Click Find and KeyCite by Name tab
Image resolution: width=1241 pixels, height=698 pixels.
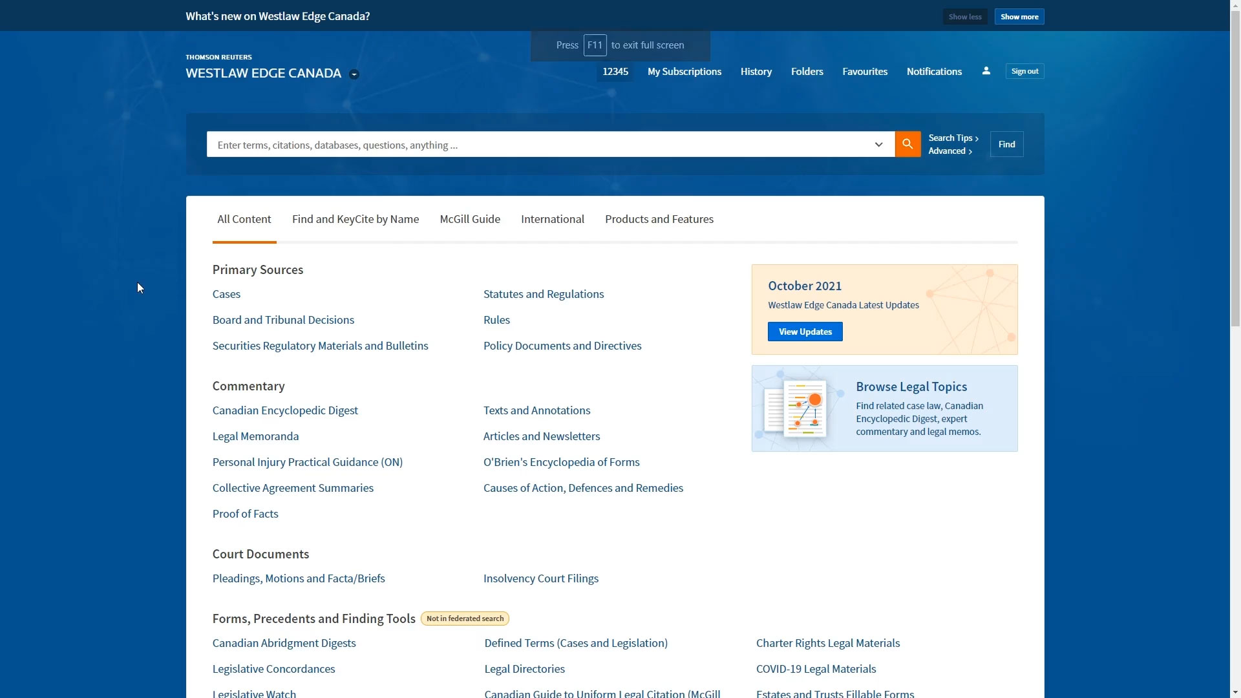coord(355,219)
